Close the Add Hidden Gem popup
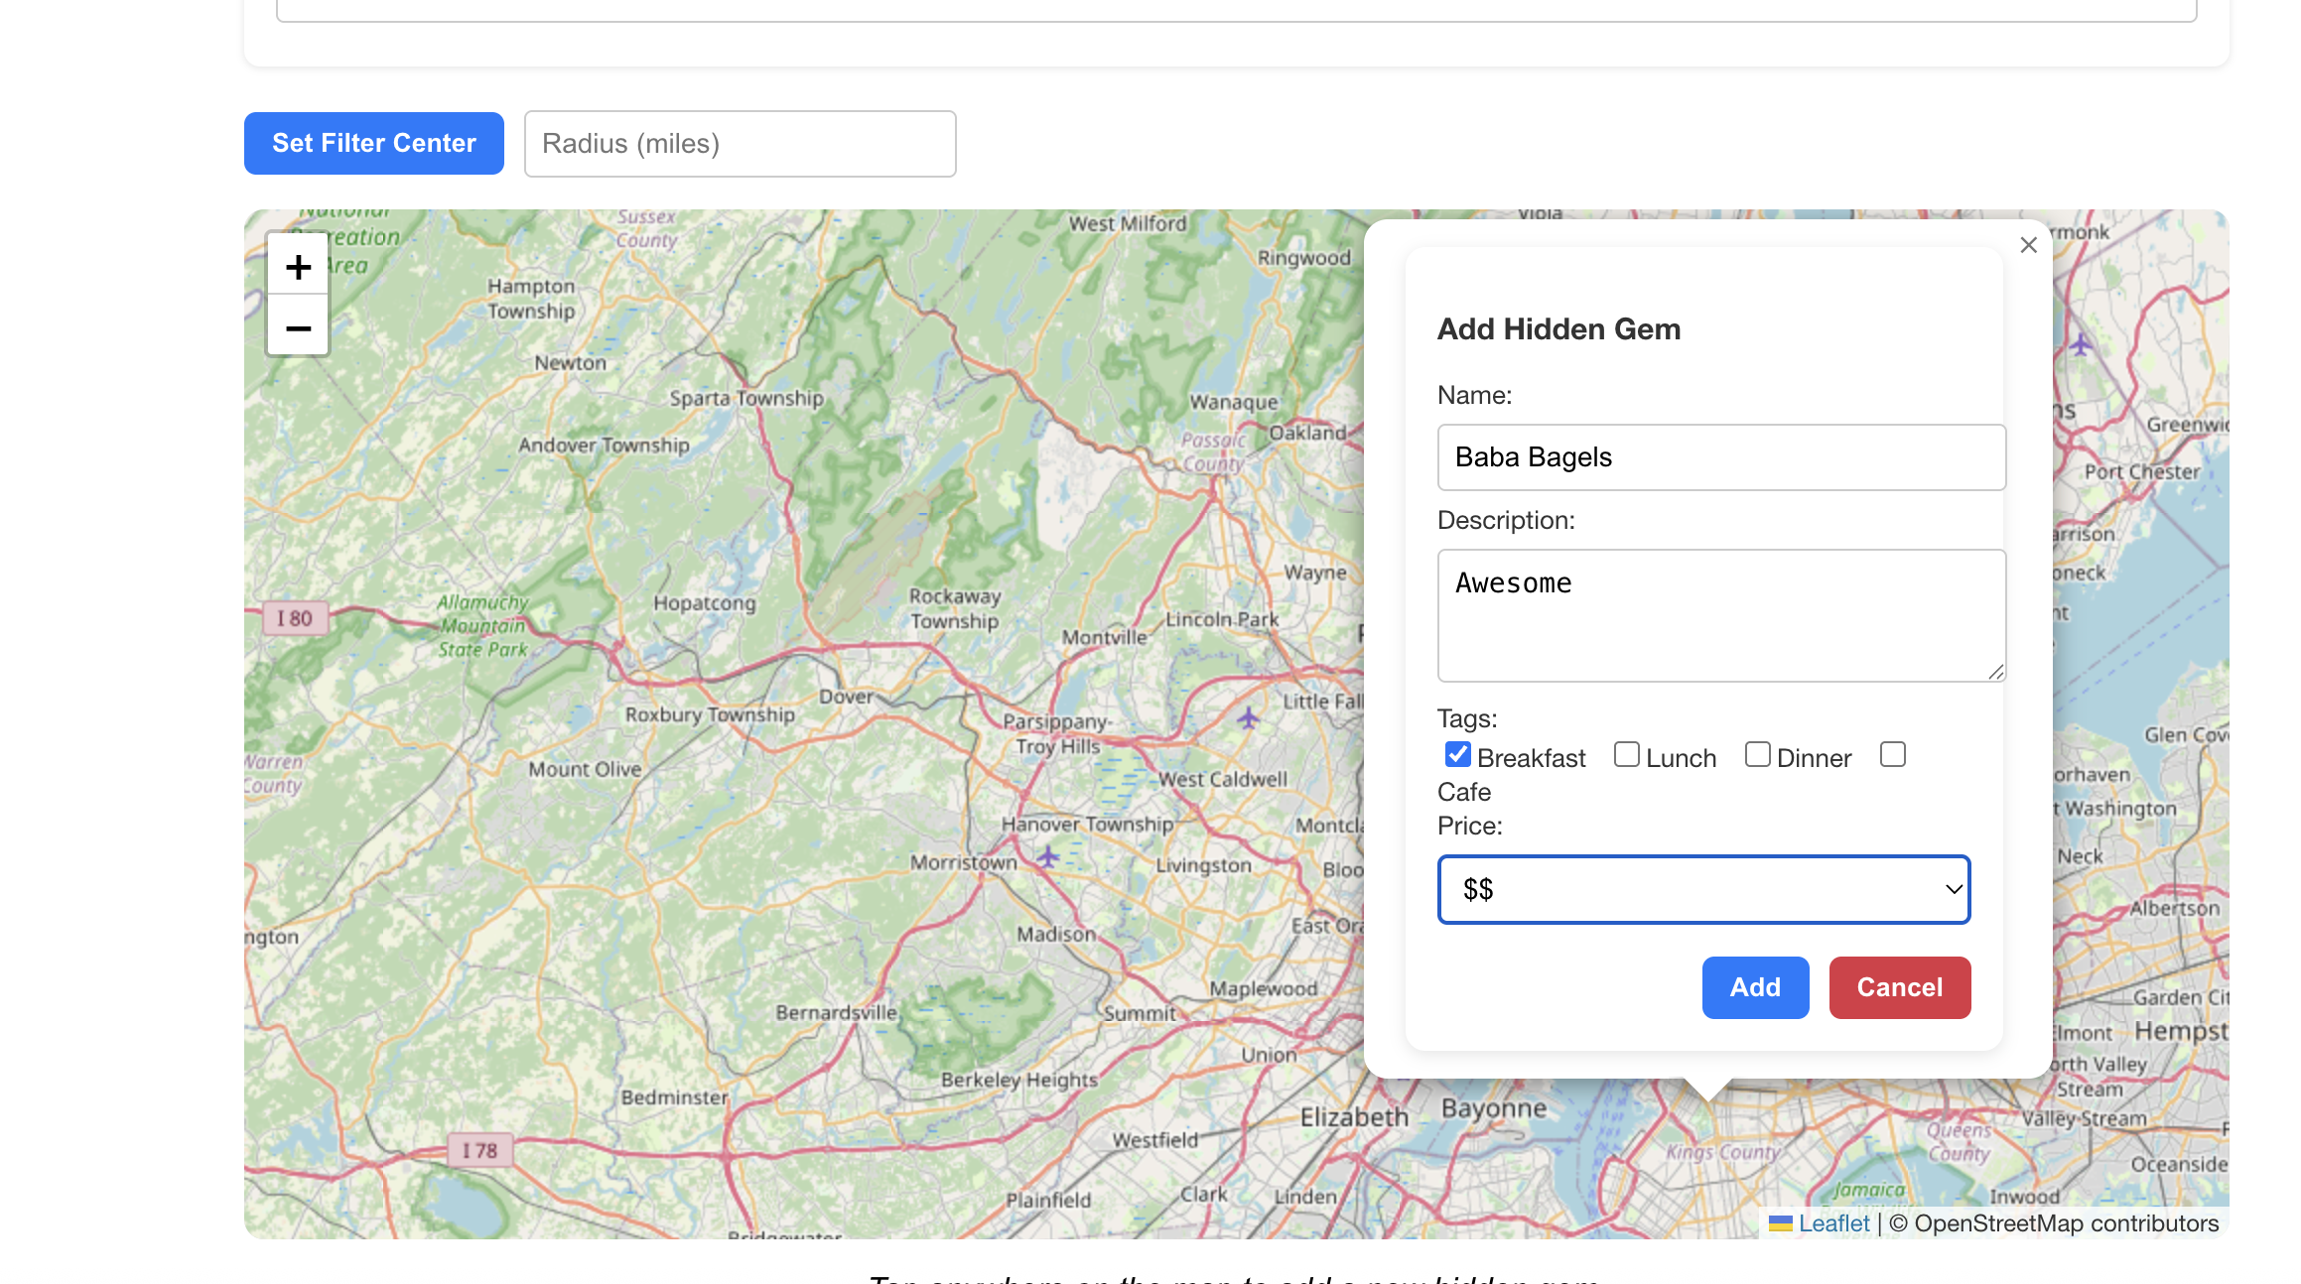This screenshot has width=2301, height=1284. 2028,245
